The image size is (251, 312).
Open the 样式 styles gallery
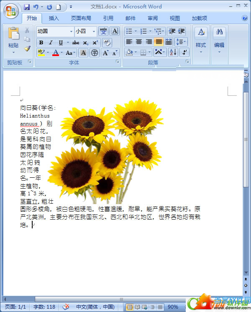coord(201,41)
